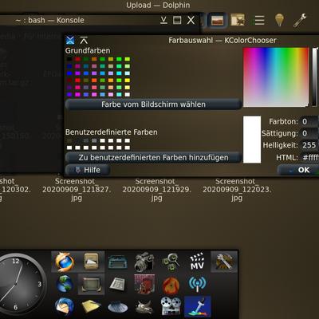319x319 pixels.
Task: Launch the MV clapperboard application
Action: (197, 262)
